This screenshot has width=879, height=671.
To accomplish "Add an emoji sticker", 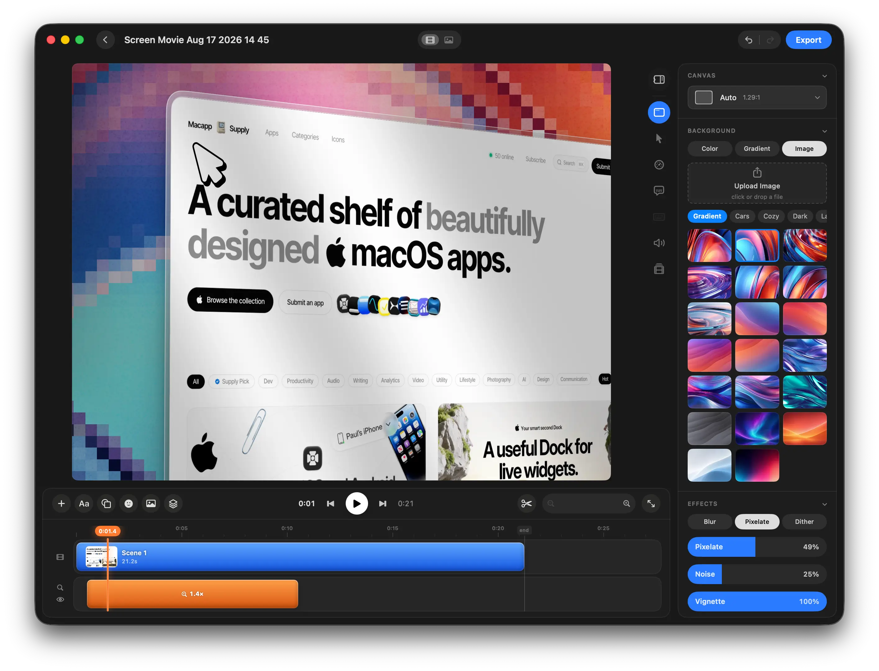I will click(128, 504).
